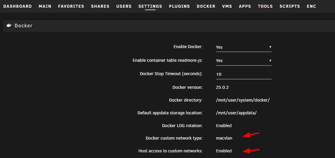
Task: Open the Favorites tab
Action: tap(71, 6)
